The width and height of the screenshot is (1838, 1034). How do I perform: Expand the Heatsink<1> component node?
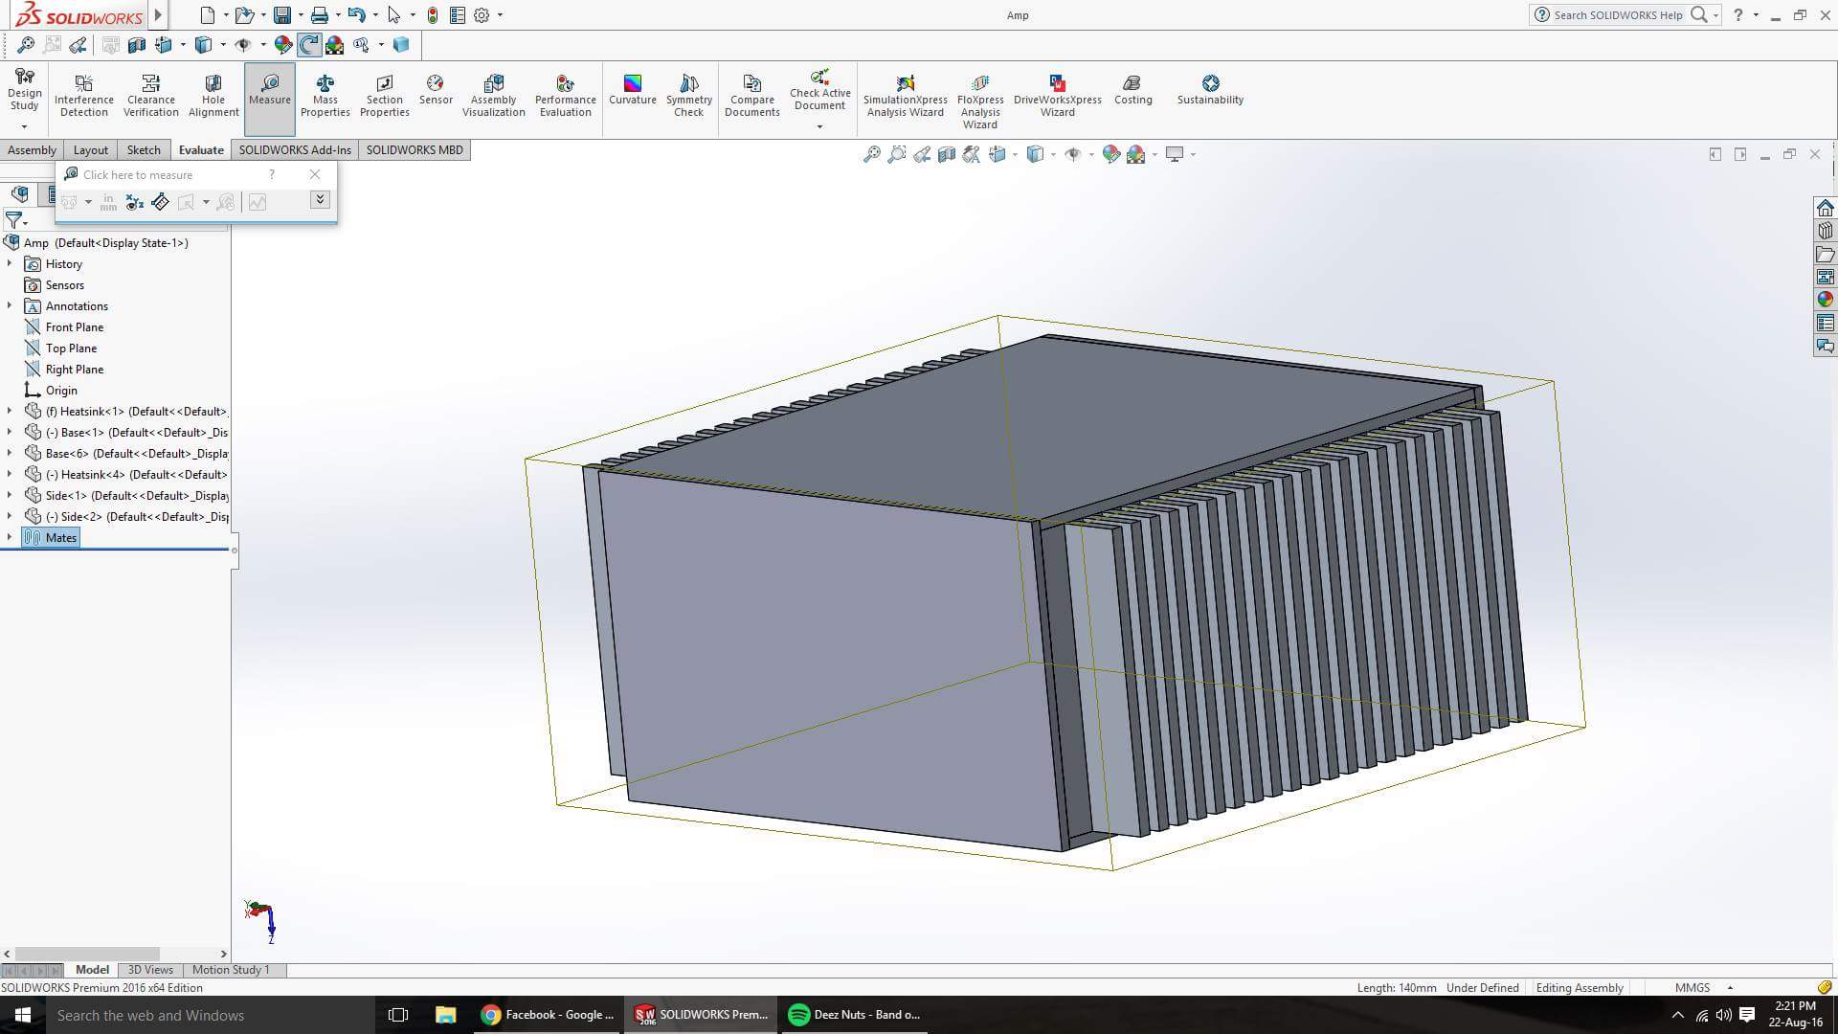[10, 411]
